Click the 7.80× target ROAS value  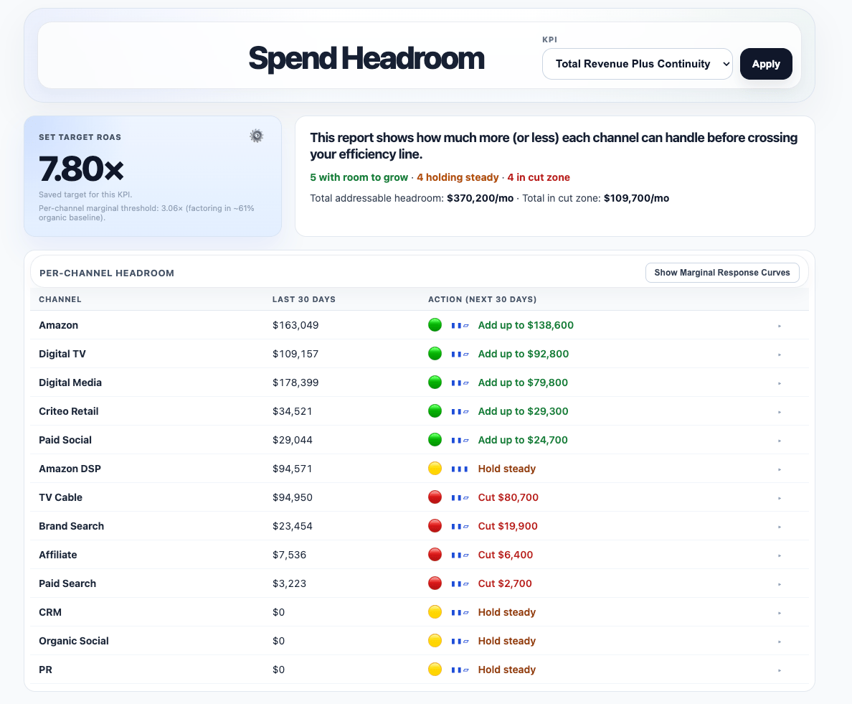point(82,169)
